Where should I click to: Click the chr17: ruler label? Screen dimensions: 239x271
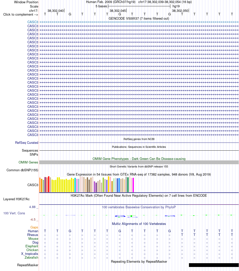click(34, 11)
